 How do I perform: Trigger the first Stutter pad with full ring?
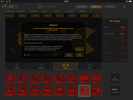point(10,78)
